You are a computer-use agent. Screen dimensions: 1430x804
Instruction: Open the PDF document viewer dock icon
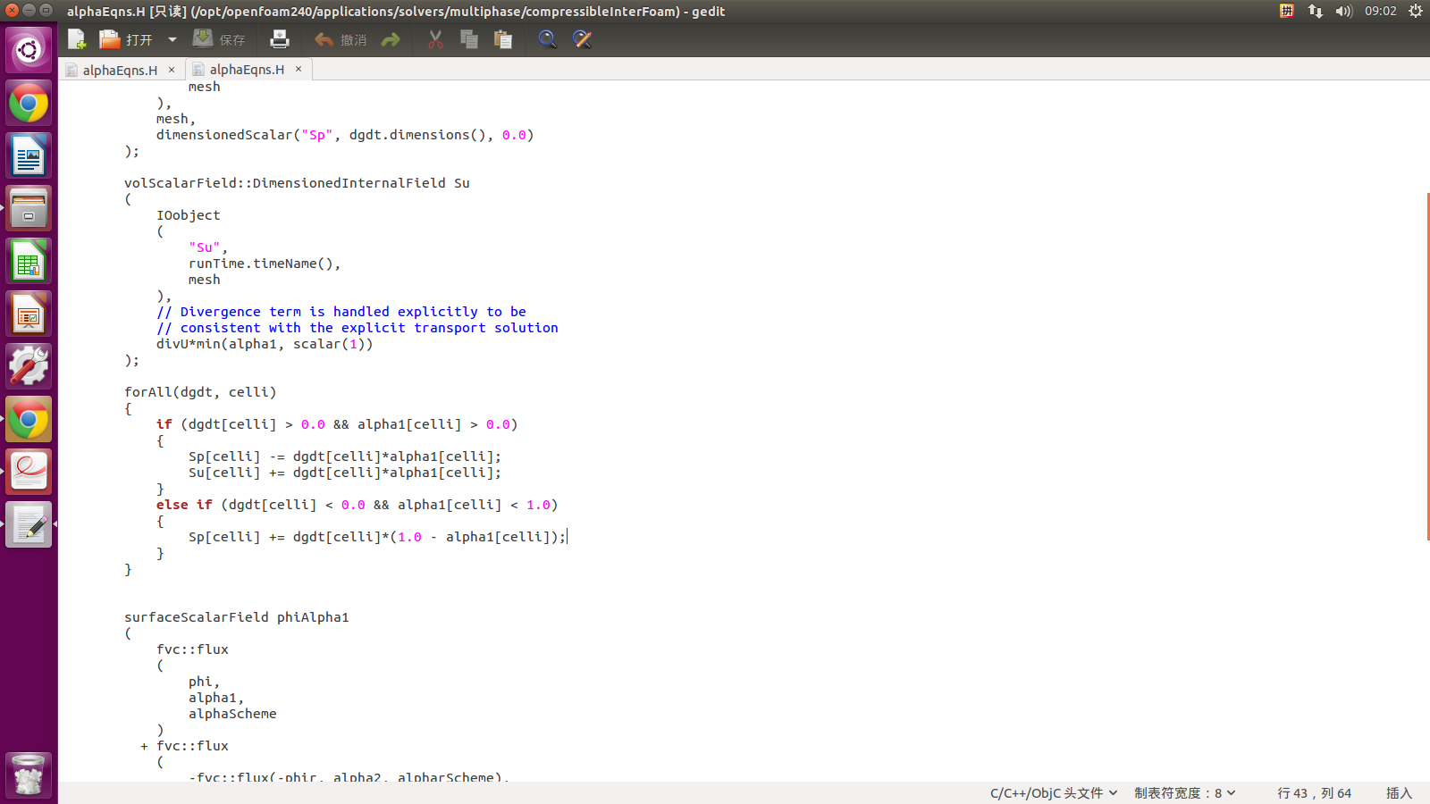(x=29, y=473)
